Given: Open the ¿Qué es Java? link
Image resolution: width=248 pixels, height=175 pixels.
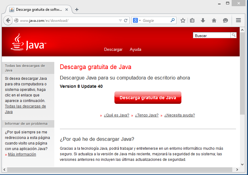Looking at the screenshot, I should pos(117,115).
